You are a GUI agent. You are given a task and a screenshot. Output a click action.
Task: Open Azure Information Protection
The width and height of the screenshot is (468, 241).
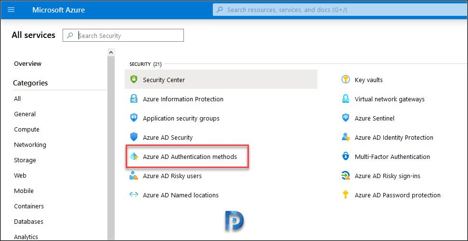(x=183, y=99)
